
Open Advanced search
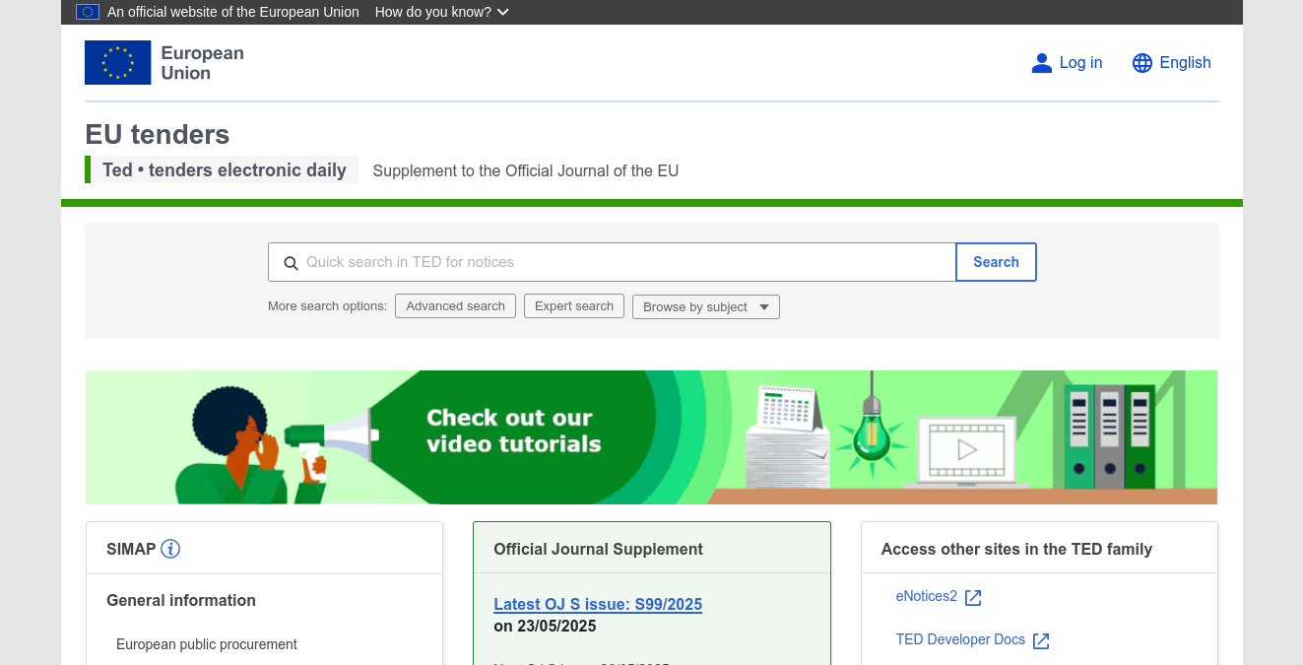(x=455, y=306)
